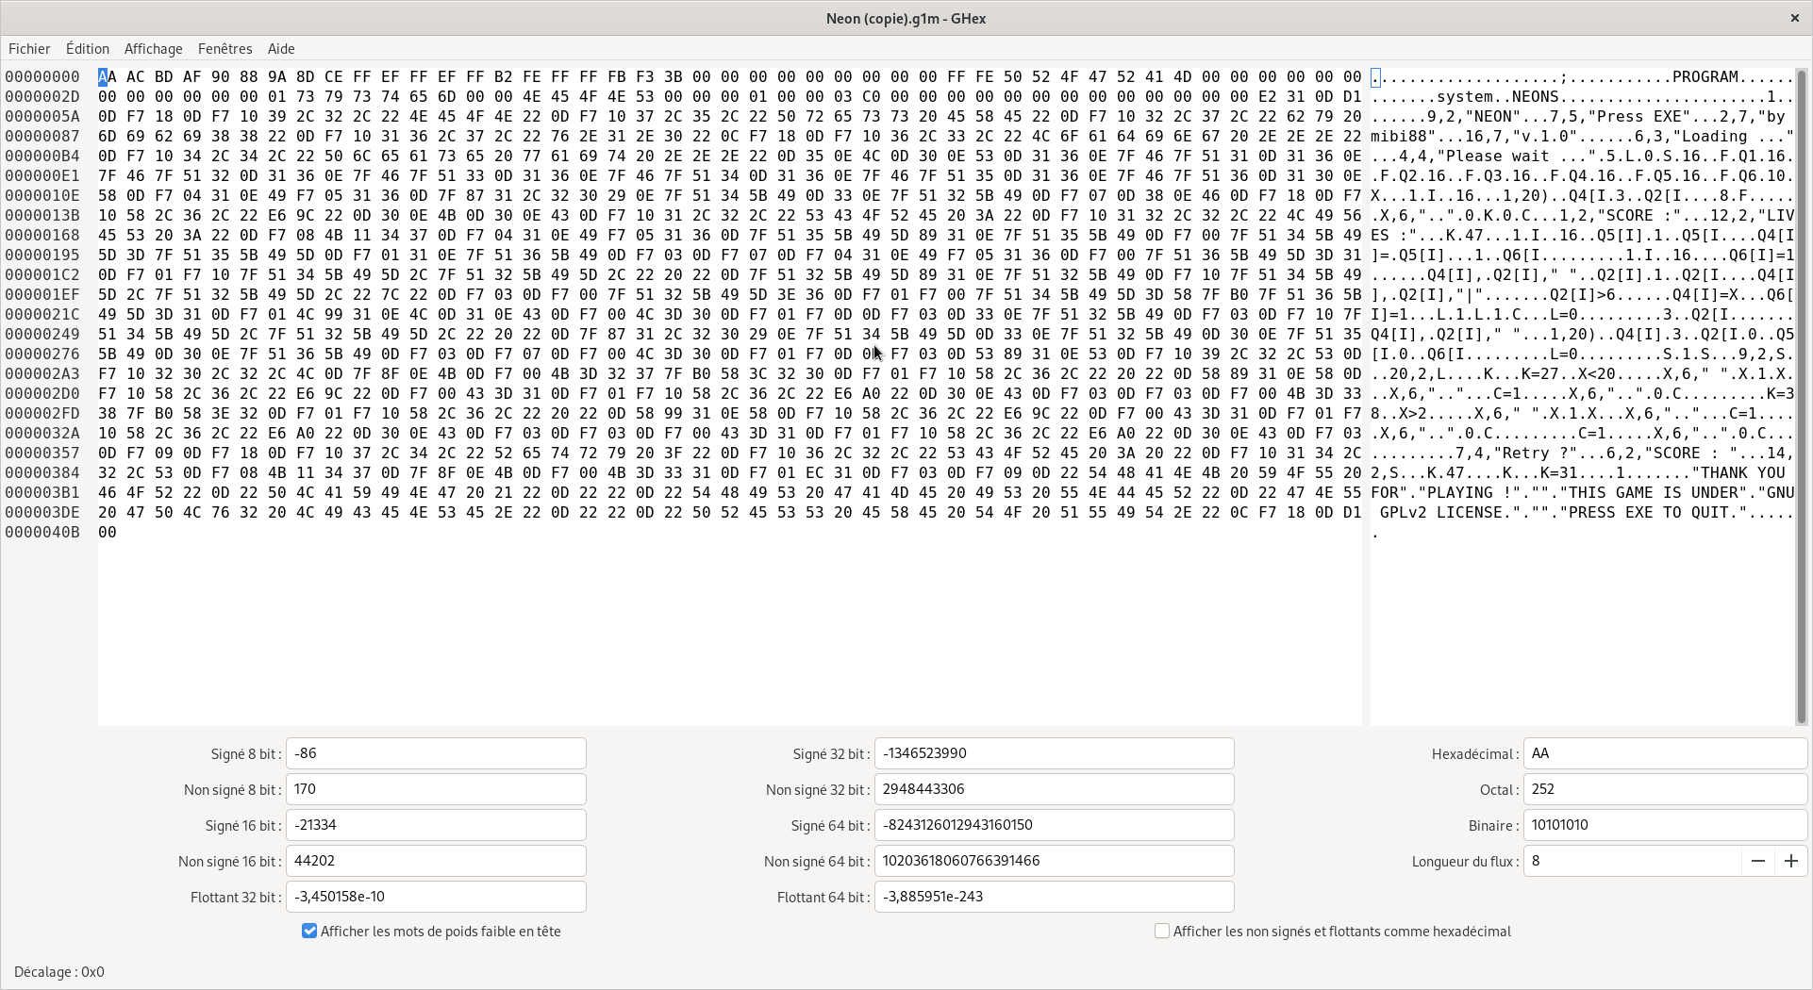Click offset 000000B4 in the offset column
The width and height of the screenshot is (1813, 990).
(42, 157)
